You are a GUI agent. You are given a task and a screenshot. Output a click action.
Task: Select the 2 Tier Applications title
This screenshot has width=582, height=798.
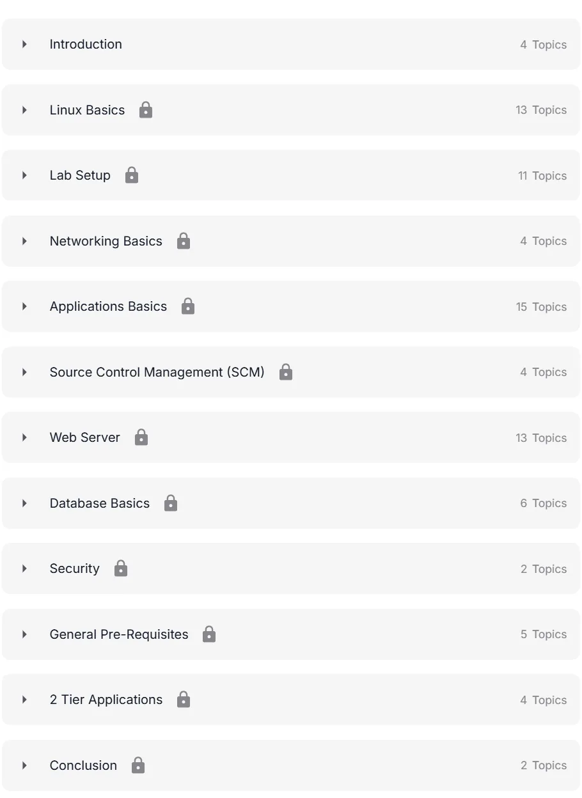pos(106,700)
